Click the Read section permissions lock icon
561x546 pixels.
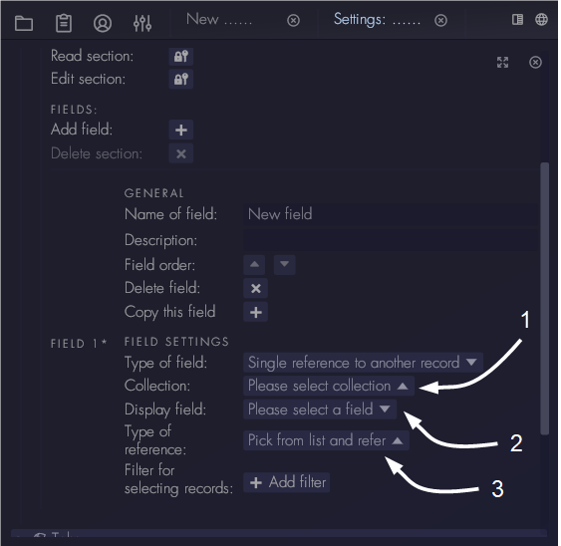pos(181,57)
